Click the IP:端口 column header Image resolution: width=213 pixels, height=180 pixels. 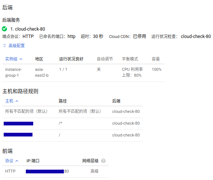33,161
